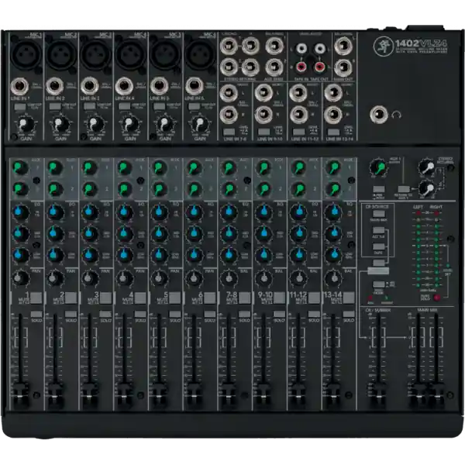Image resolution: width=465 pixels, height=465 pixels.
Task: Mute stereo channel 7-8
Action: click(245, 298)
